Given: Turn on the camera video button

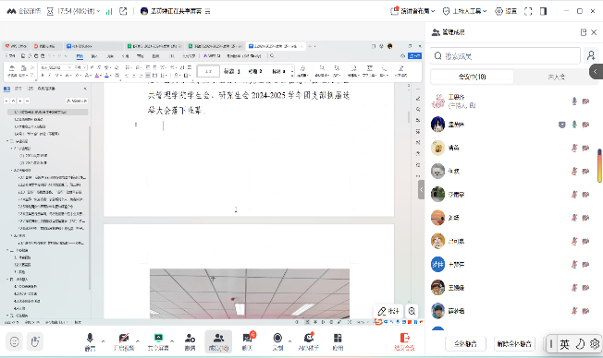Looking at the screenshot, I should click(123, 341).
